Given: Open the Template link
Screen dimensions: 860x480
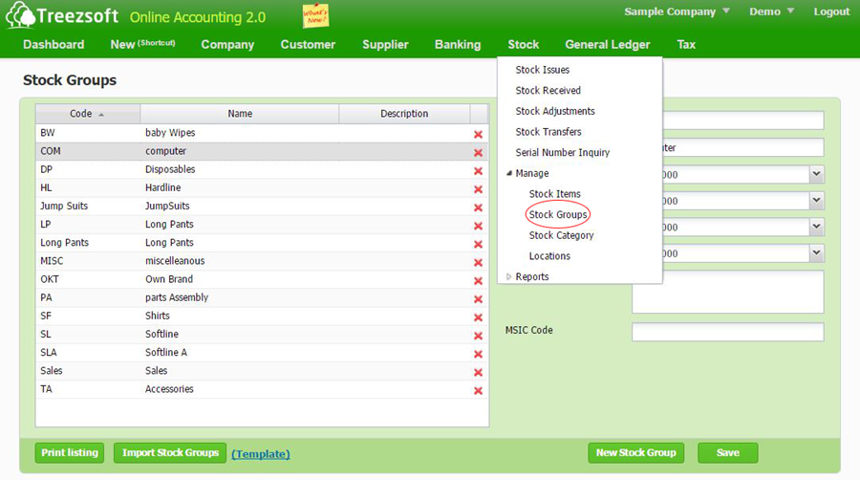Looking at the screenshot, I should [x=260, y=454].
